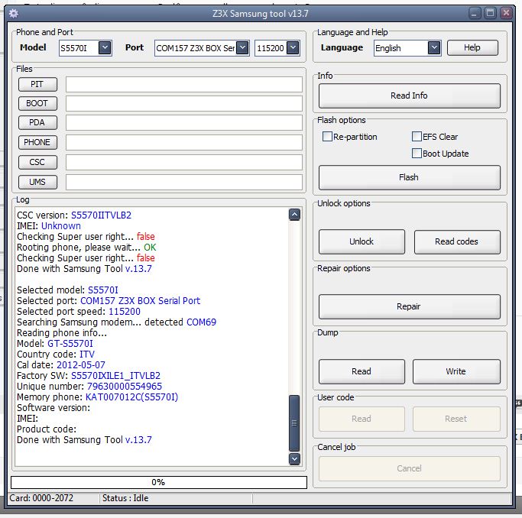Click the log scrollbar down arrow
Image resolution: width=522 pixels, height=518 pixels.
[294, 459]
